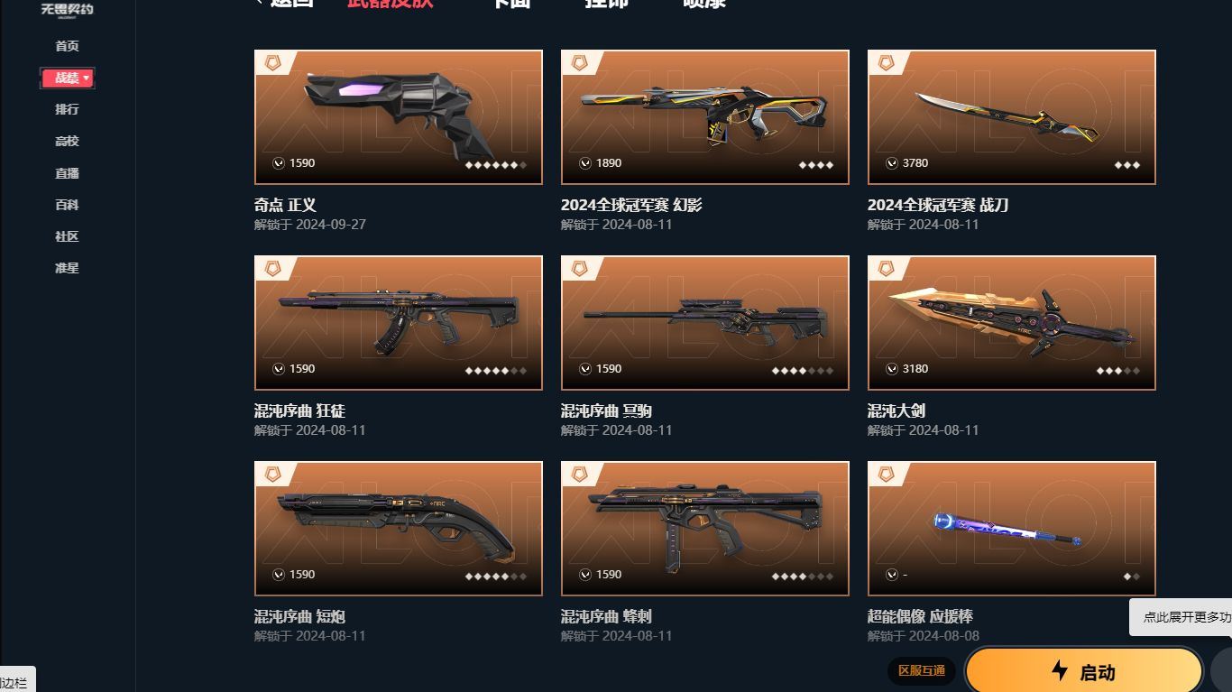Select the 混沌序曲 冥驹 sniper skin thumbnail

click(x=705, y=323)
